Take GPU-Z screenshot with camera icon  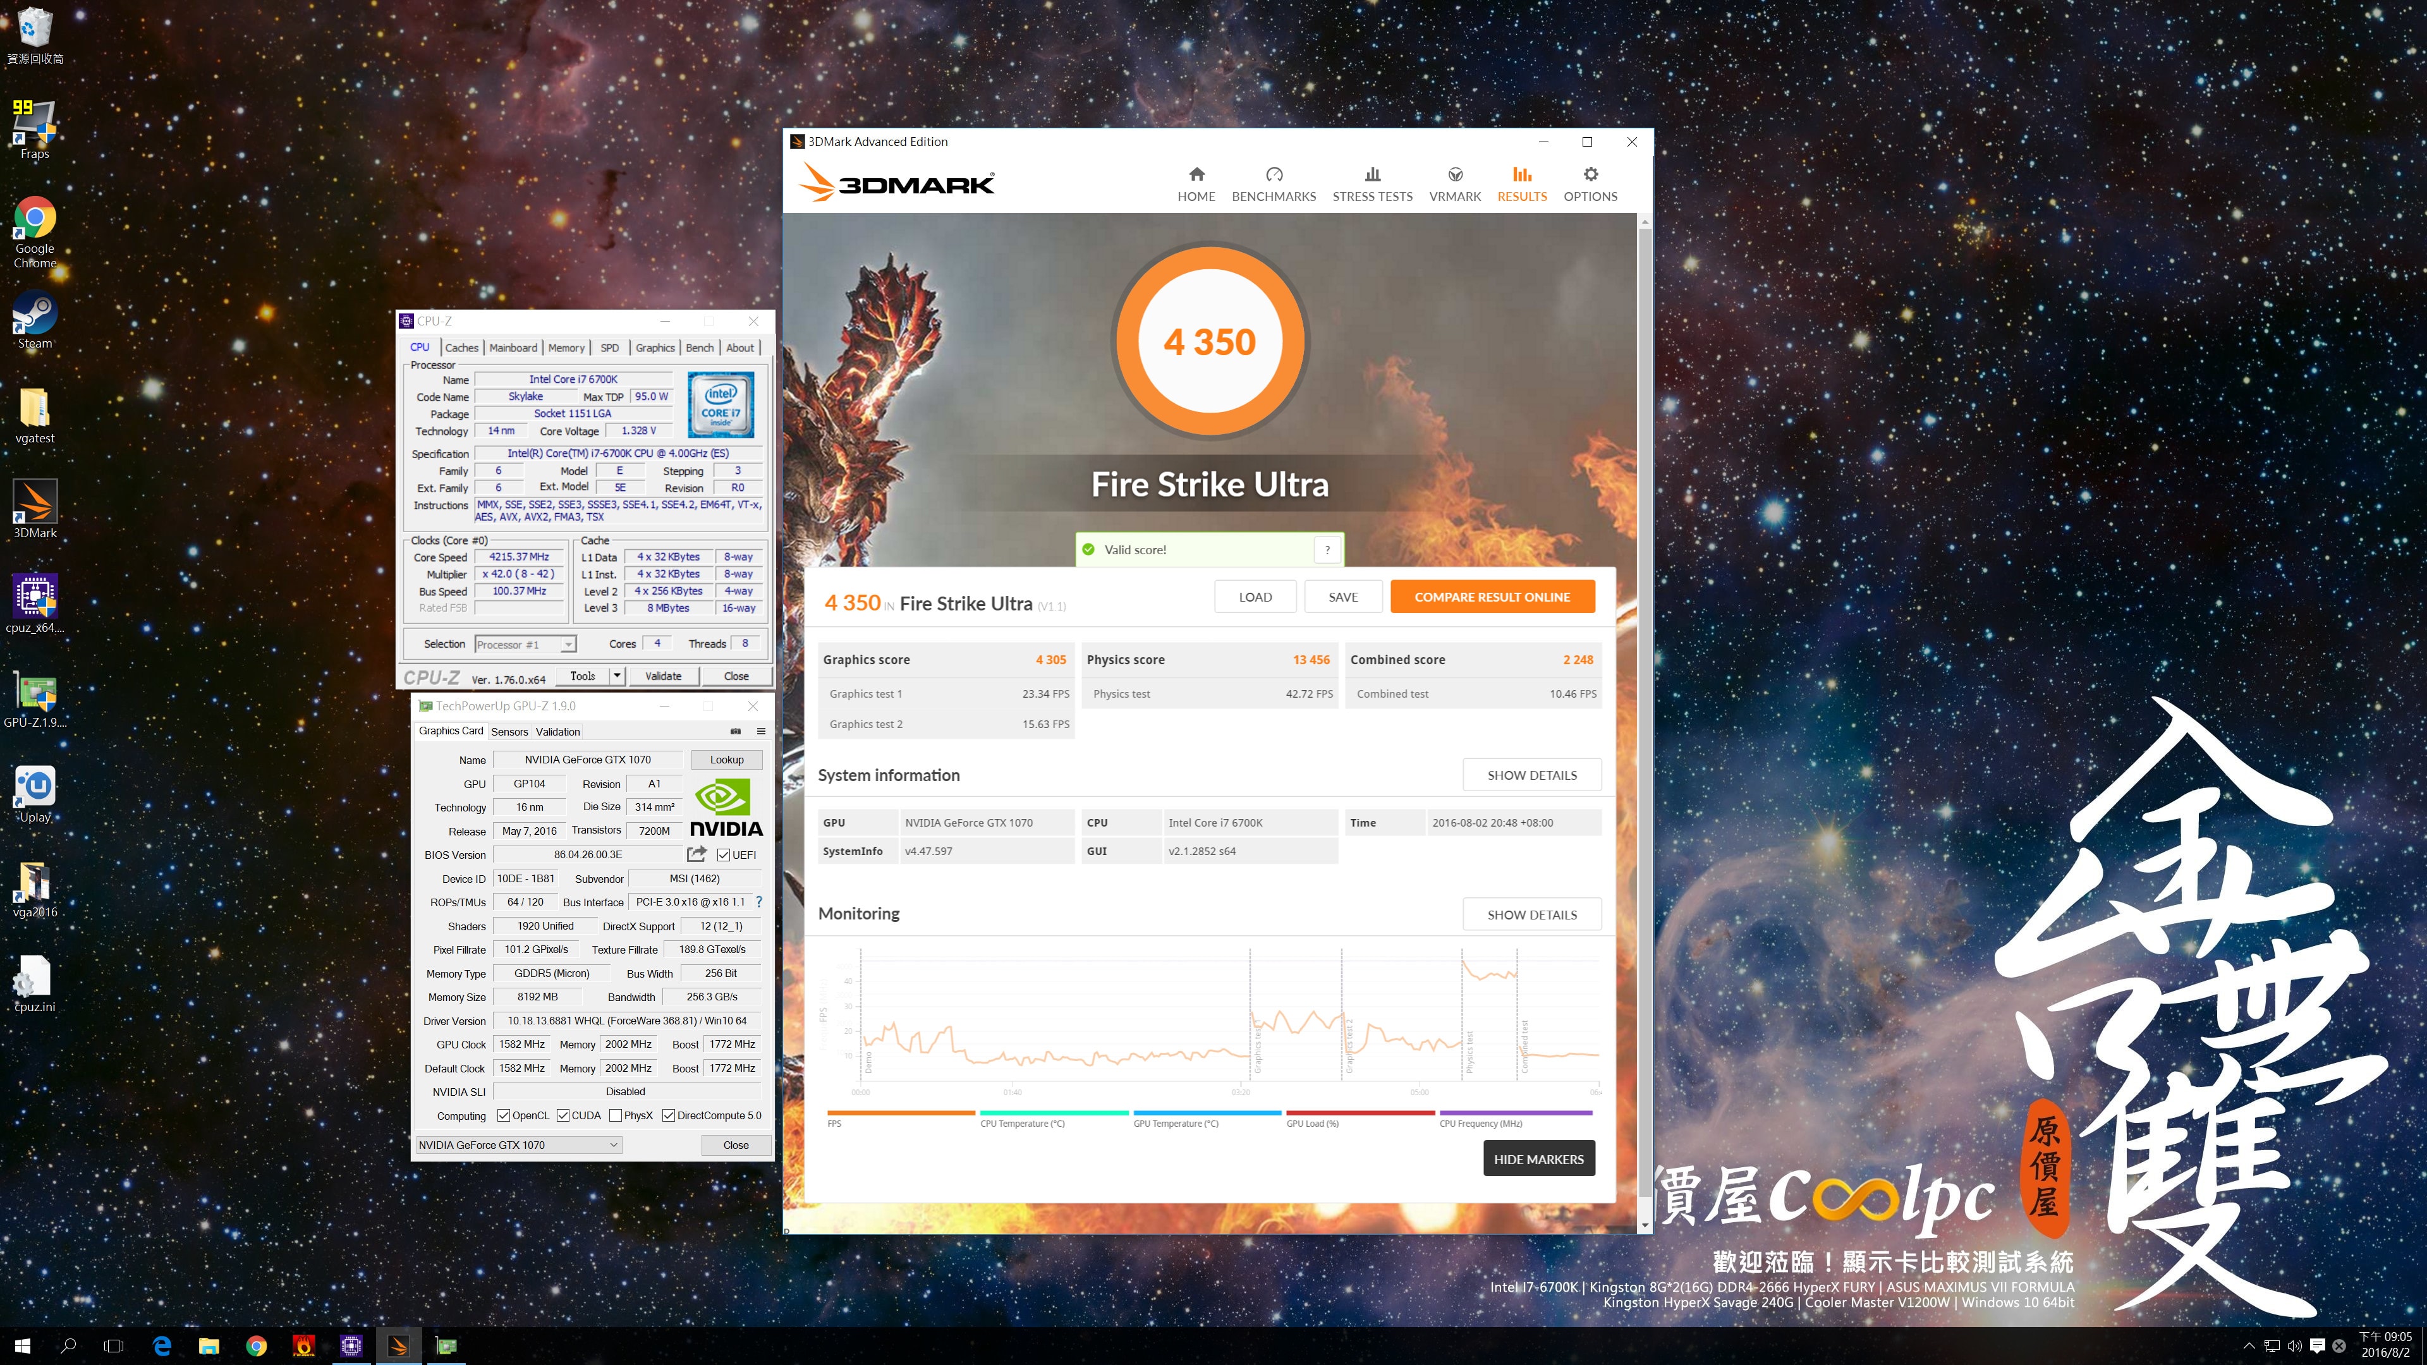pyautogui.click(x=736, y=731)
